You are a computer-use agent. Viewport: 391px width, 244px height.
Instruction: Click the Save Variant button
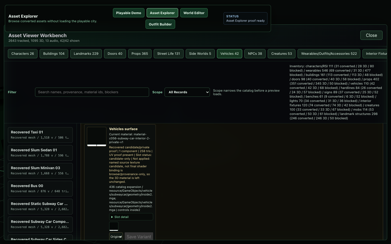139,236
